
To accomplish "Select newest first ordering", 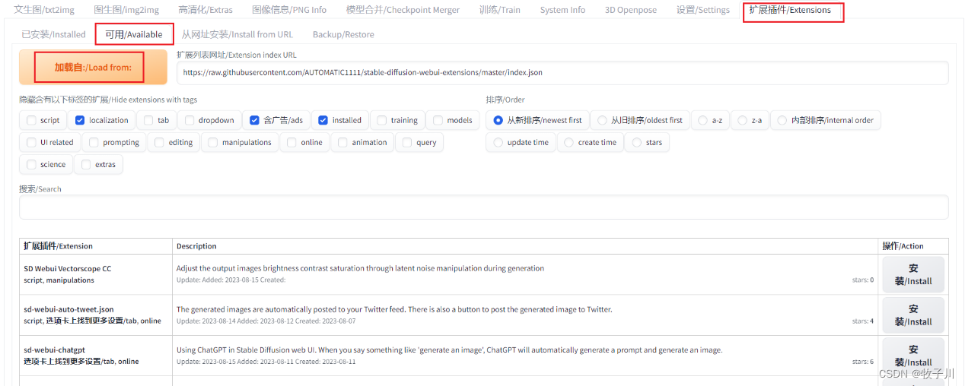I will tap(498, 120).
